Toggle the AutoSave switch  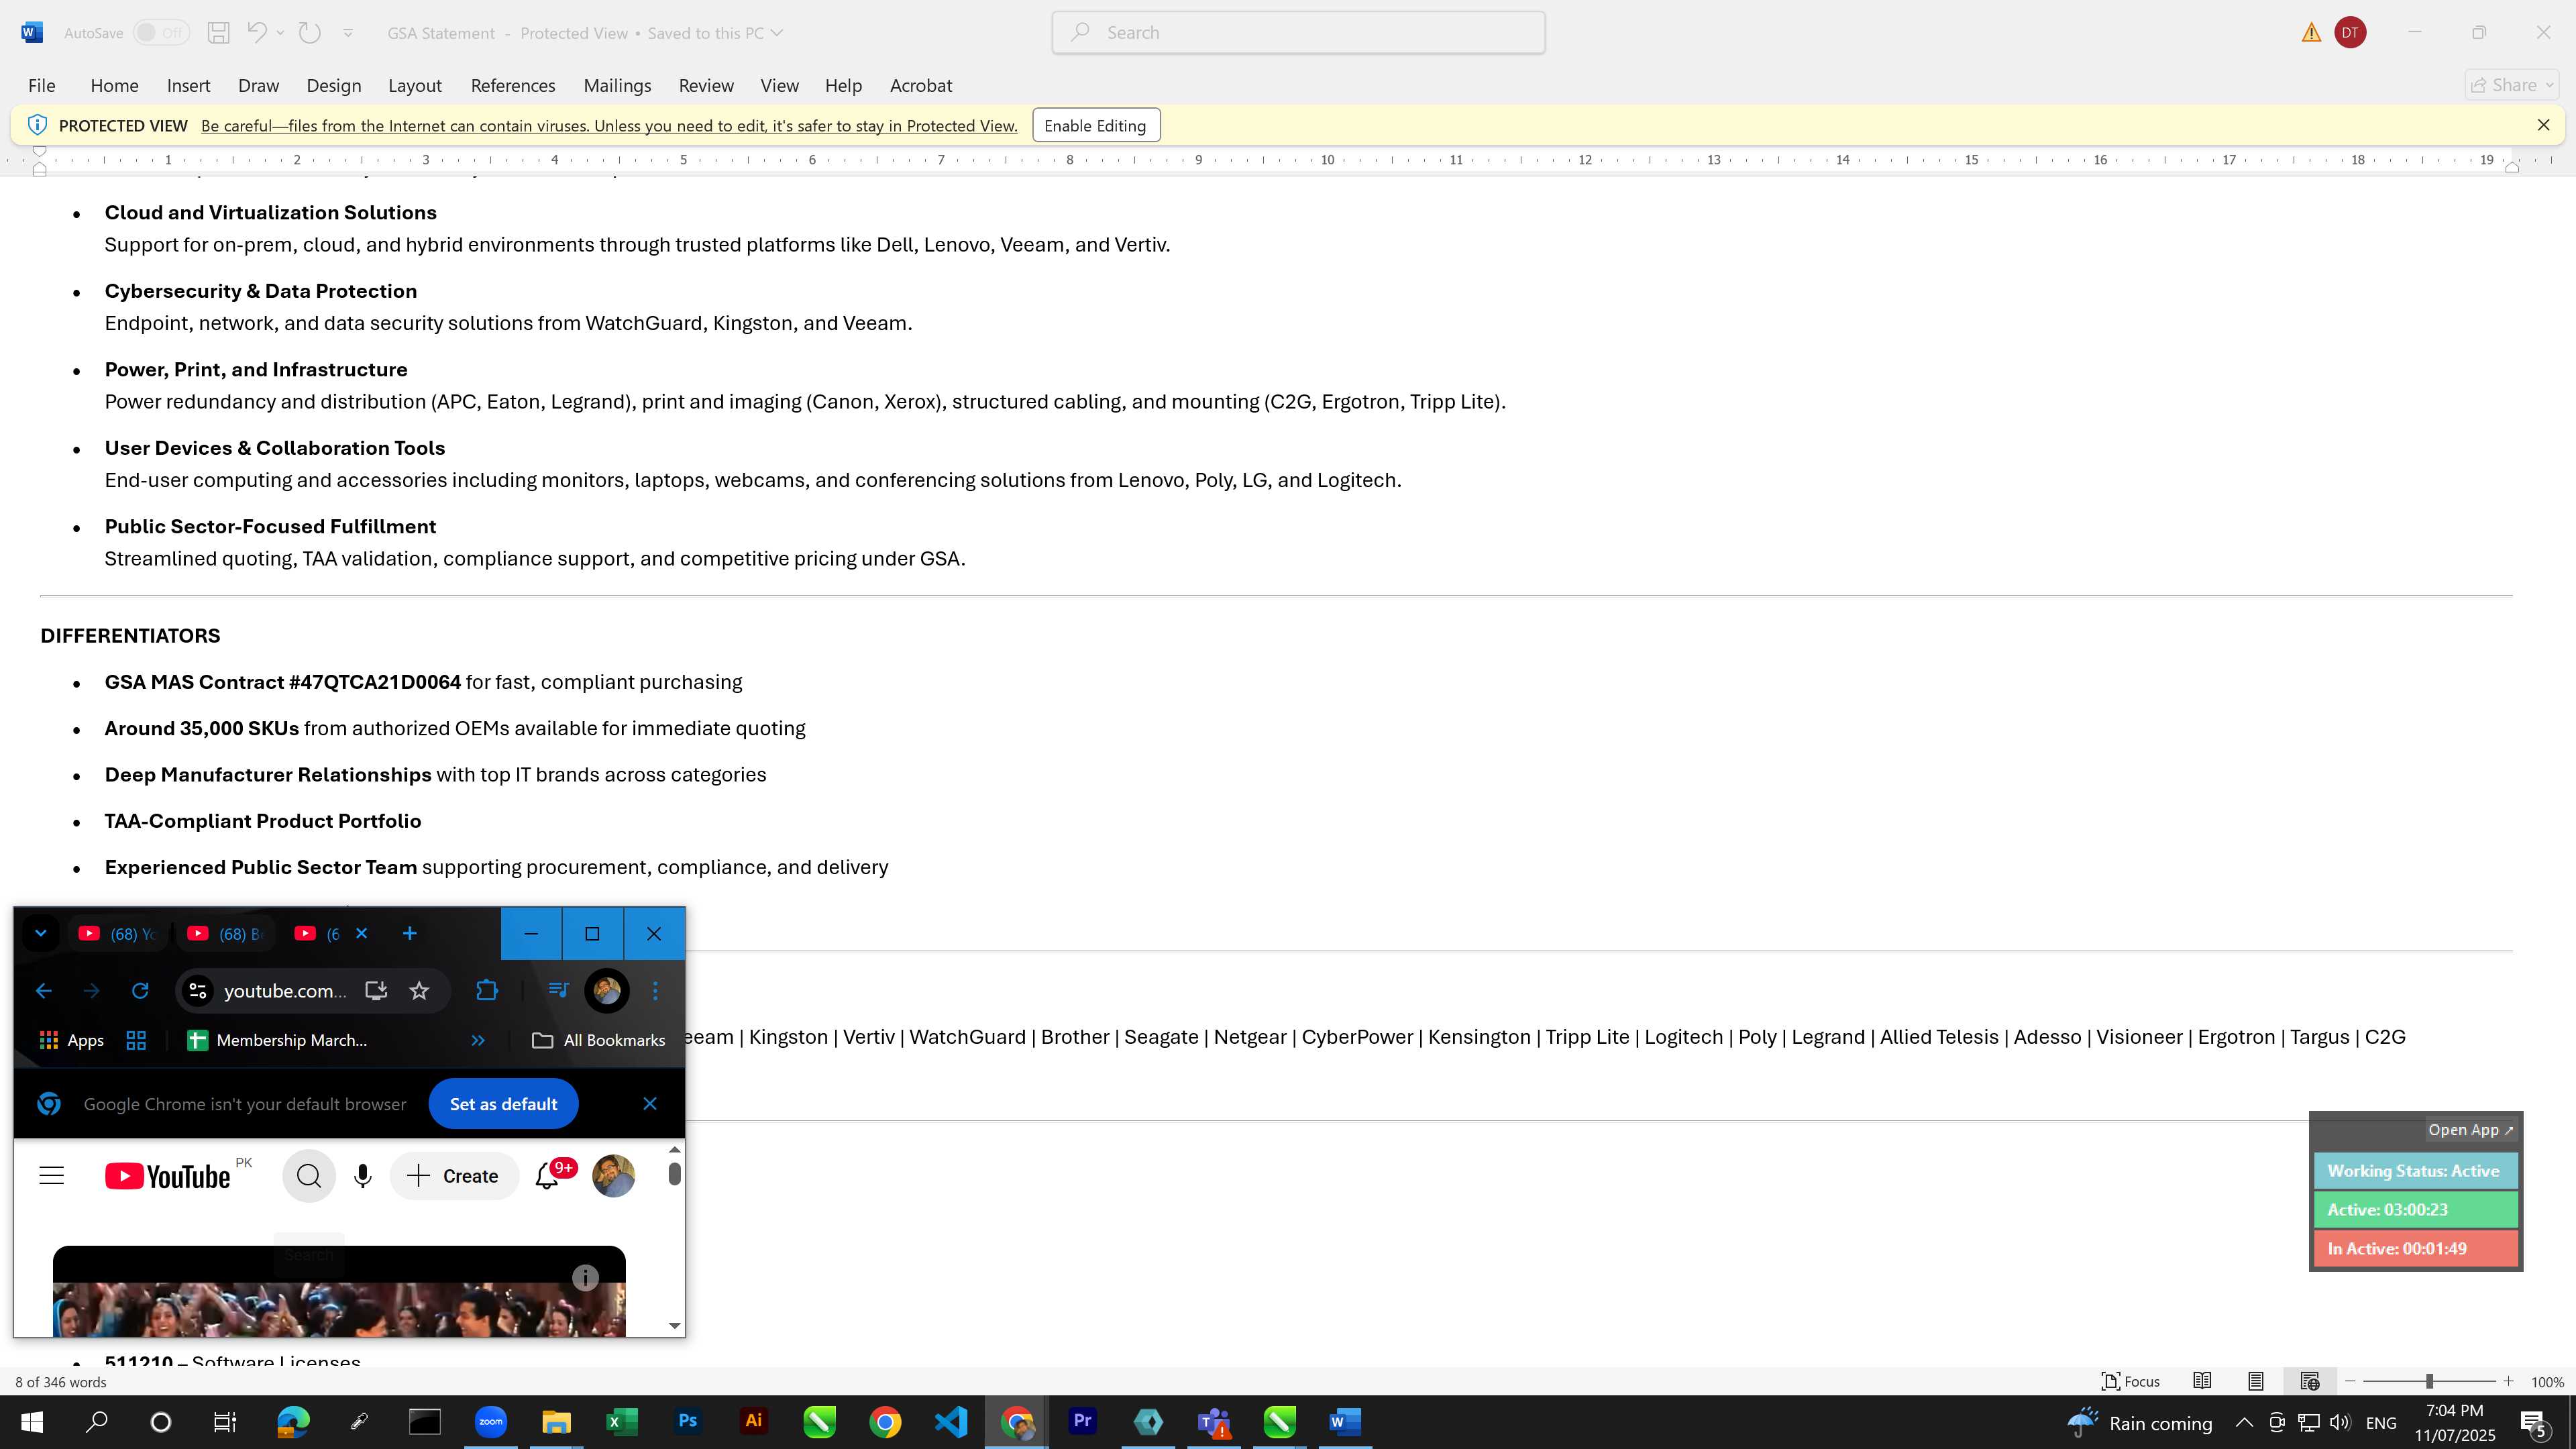click(x=161, y=33)
